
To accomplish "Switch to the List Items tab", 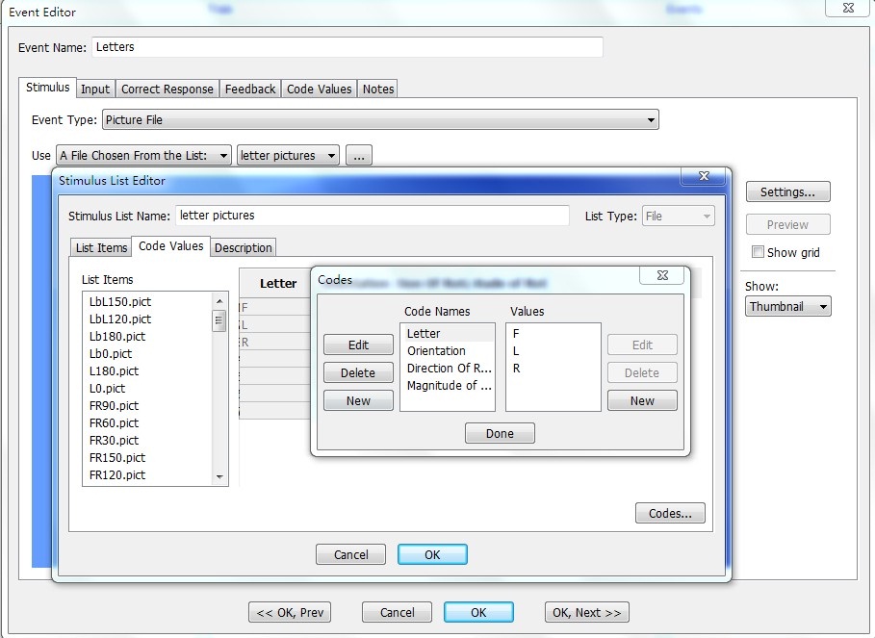I will pos(102,247).
